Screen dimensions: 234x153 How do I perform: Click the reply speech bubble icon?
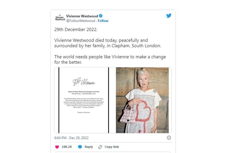(x=80, y=147)
